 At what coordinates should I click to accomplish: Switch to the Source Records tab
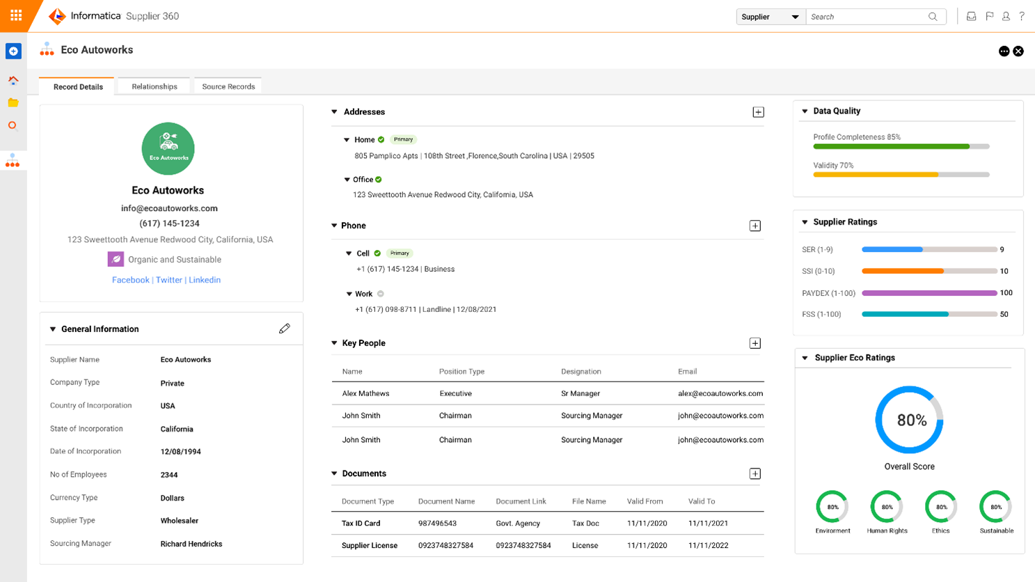[x=228, y=86]
